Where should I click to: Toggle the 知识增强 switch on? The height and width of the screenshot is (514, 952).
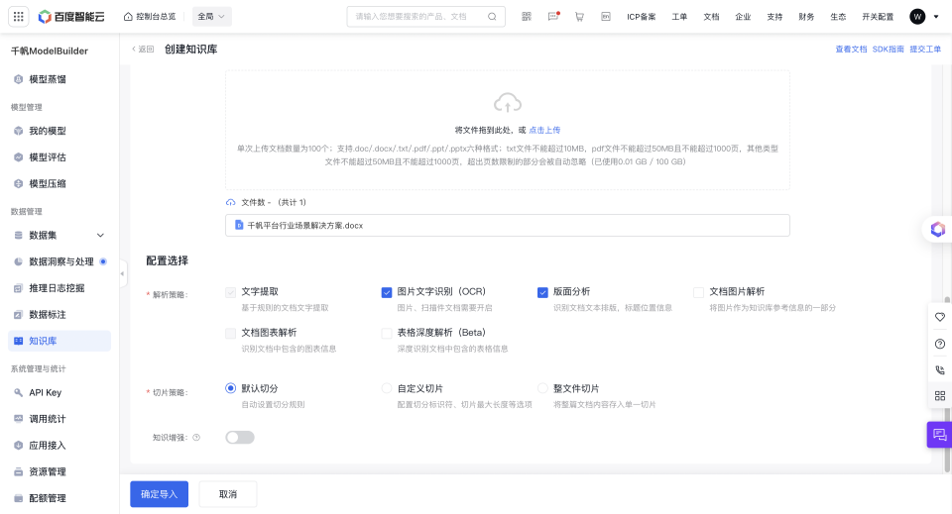(x=239, y=437)
